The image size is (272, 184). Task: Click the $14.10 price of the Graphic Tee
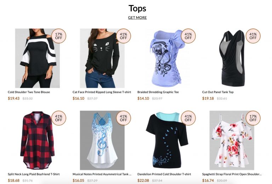tap(143, 98)
